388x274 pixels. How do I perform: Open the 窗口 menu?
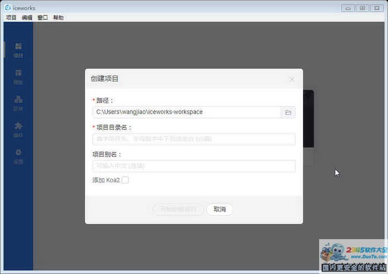pos(43,18)
